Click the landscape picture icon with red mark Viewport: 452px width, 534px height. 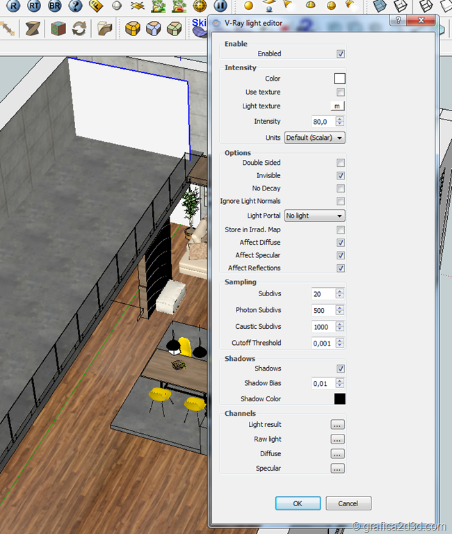coord(179,6)
